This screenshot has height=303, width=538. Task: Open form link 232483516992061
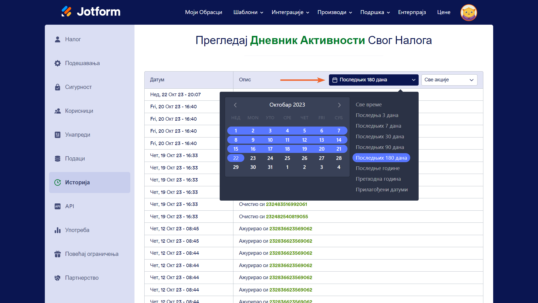tap(286, 204)
